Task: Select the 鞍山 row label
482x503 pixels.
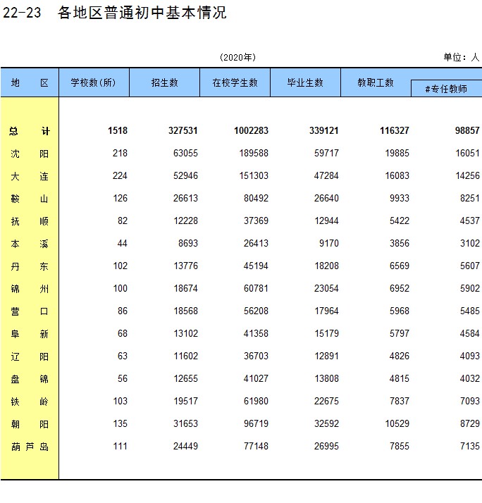Action: point(30,199)
